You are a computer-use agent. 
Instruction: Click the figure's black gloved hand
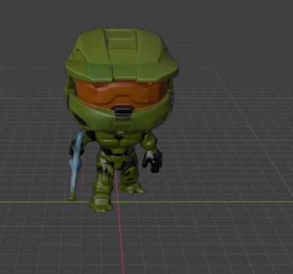[x=152, y=161]
